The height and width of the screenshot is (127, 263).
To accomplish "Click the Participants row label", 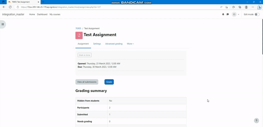I will (83, 108).
